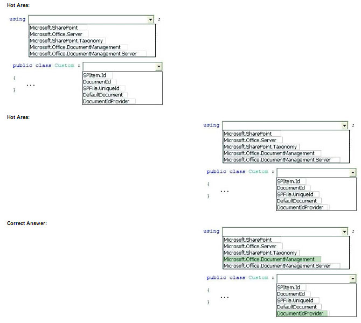Click the using combo box field in first Hot Area
Image resolution: width=361 pixels, height=323 pixels.
click(91, 19)
